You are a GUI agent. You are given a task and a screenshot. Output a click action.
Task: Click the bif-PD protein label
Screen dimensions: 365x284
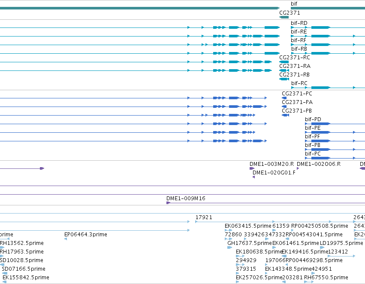313,119
